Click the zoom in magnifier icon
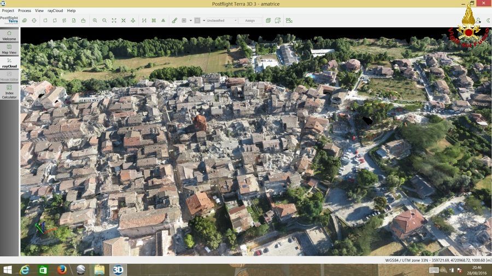 point(95,21)
